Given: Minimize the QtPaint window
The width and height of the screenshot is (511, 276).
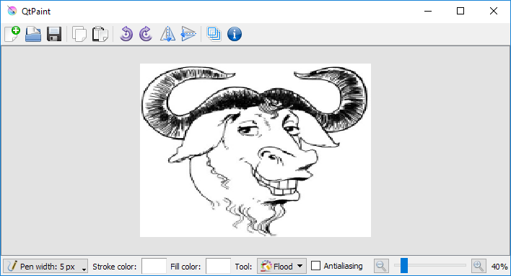Looking at the screenshot, I should 428,11.
